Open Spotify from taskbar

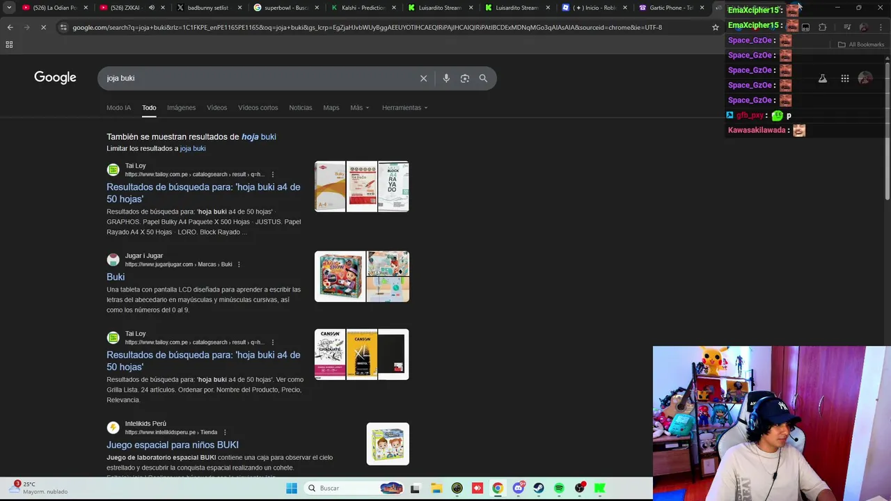coord(559,488)
